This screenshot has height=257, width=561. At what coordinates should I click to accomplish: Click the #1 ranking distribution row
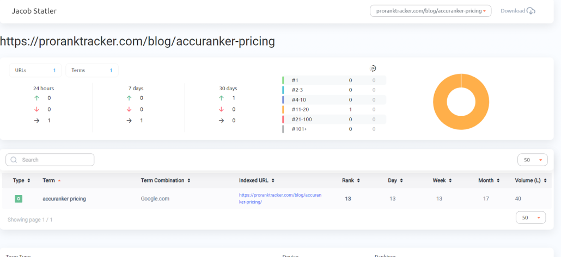[x=334, y=80]
